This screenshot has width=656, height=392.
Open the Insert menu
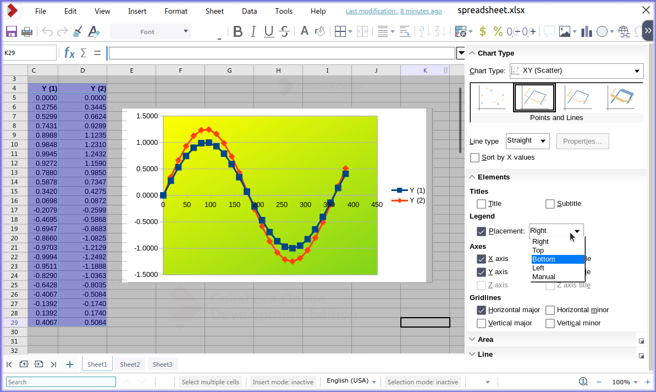tap(136, 10)
